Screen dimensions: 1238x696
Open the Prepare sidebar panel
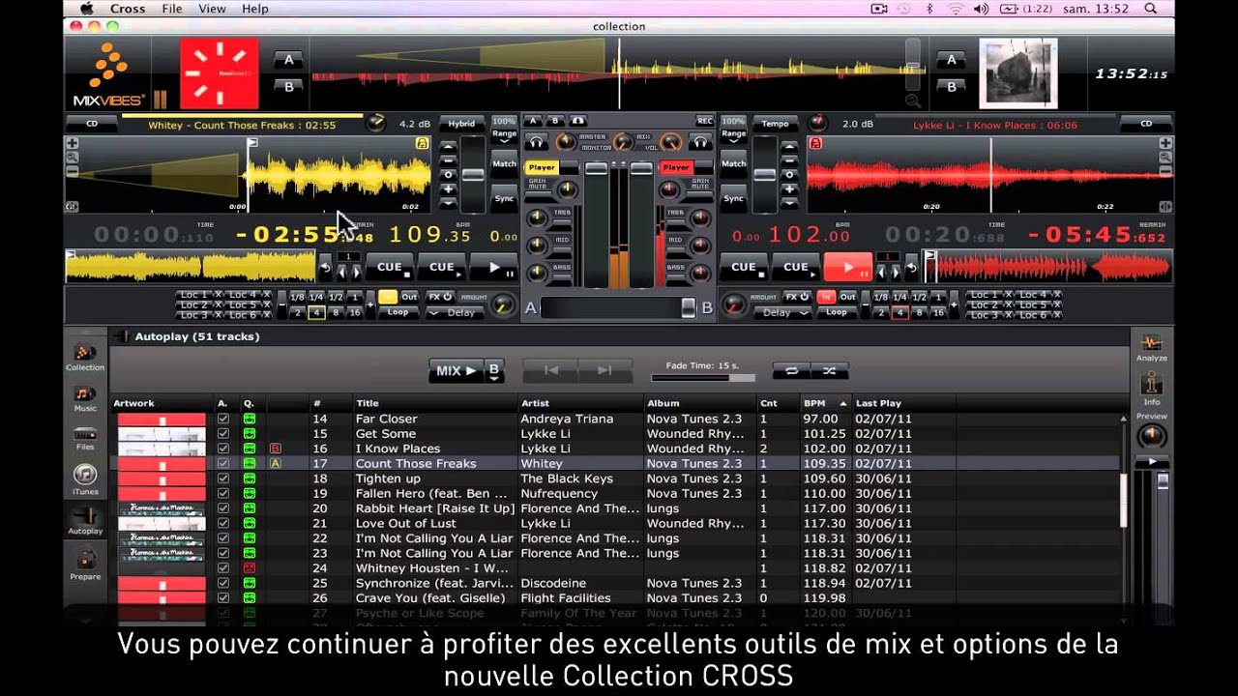point(85,564)
